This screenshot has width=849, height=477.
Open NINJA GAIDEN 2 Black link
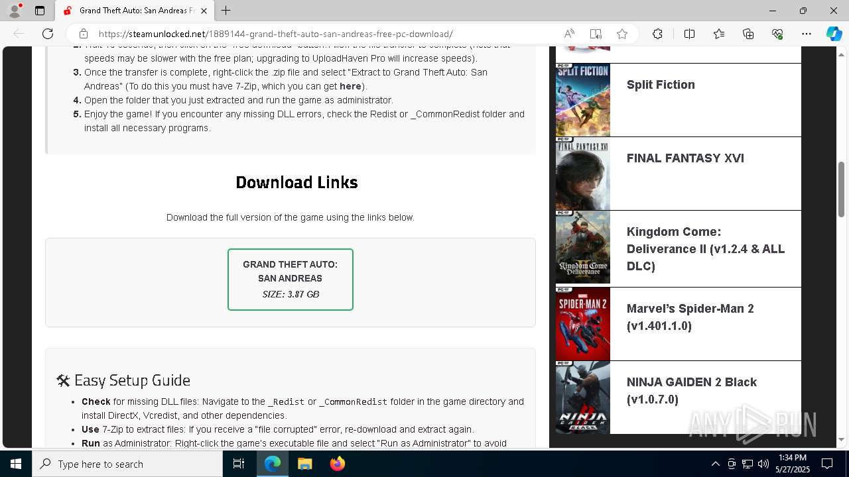point(691,391)
